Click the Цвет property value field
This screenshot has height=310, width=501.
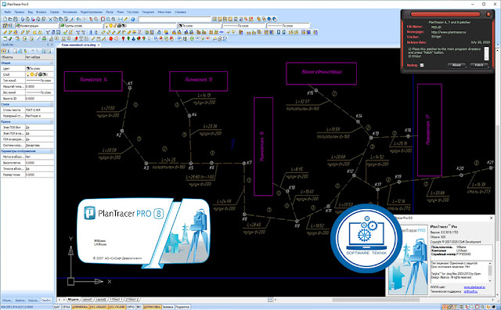click(x=39, y=68)
